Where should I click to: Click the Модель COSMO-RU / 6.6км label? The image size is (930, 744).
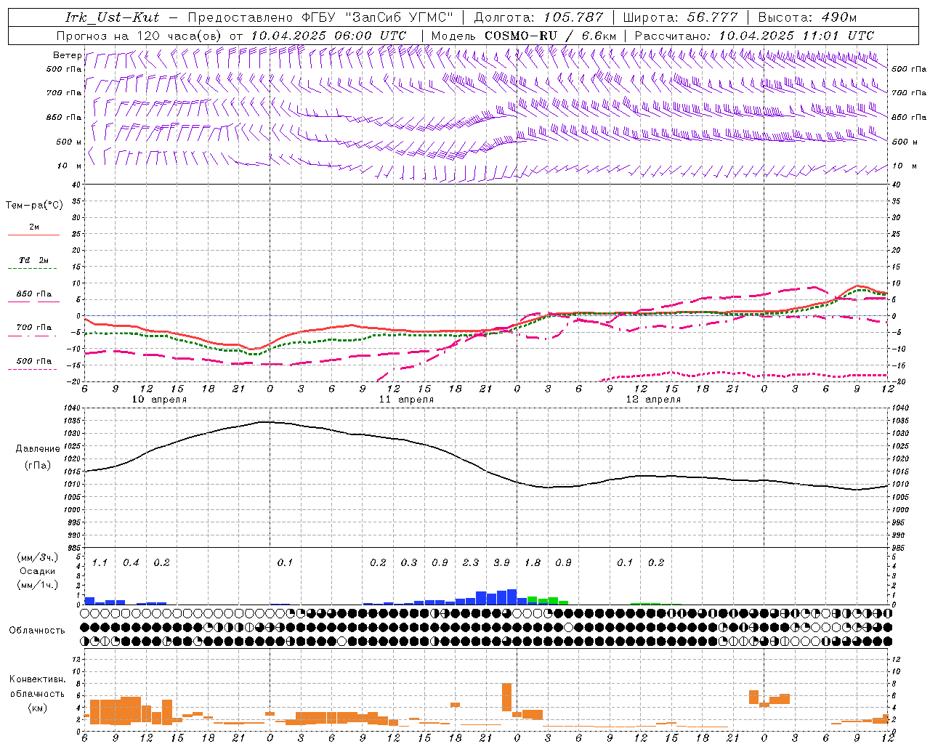[524, 35]
